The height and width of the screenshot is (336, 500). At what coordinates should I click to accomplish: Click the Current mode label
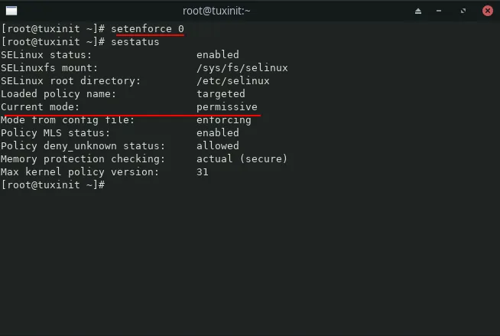(x=40, y=106)
